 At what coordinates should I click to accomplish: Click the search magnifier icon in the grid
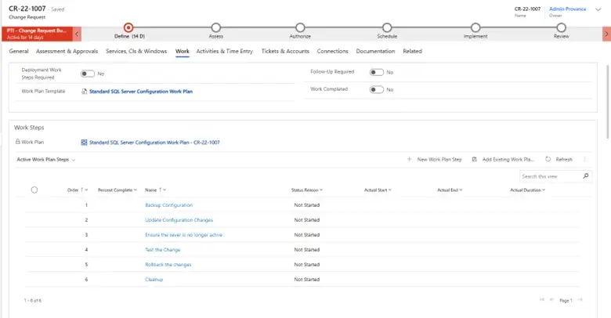[x=586, y=176]
